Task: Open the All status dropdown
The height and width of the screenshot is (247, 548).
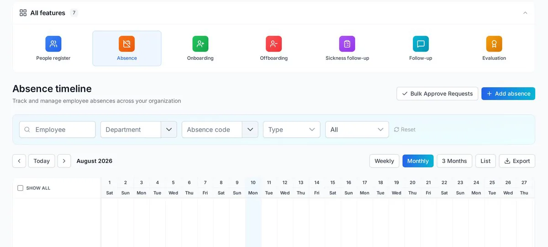Action: coord(357,130)
